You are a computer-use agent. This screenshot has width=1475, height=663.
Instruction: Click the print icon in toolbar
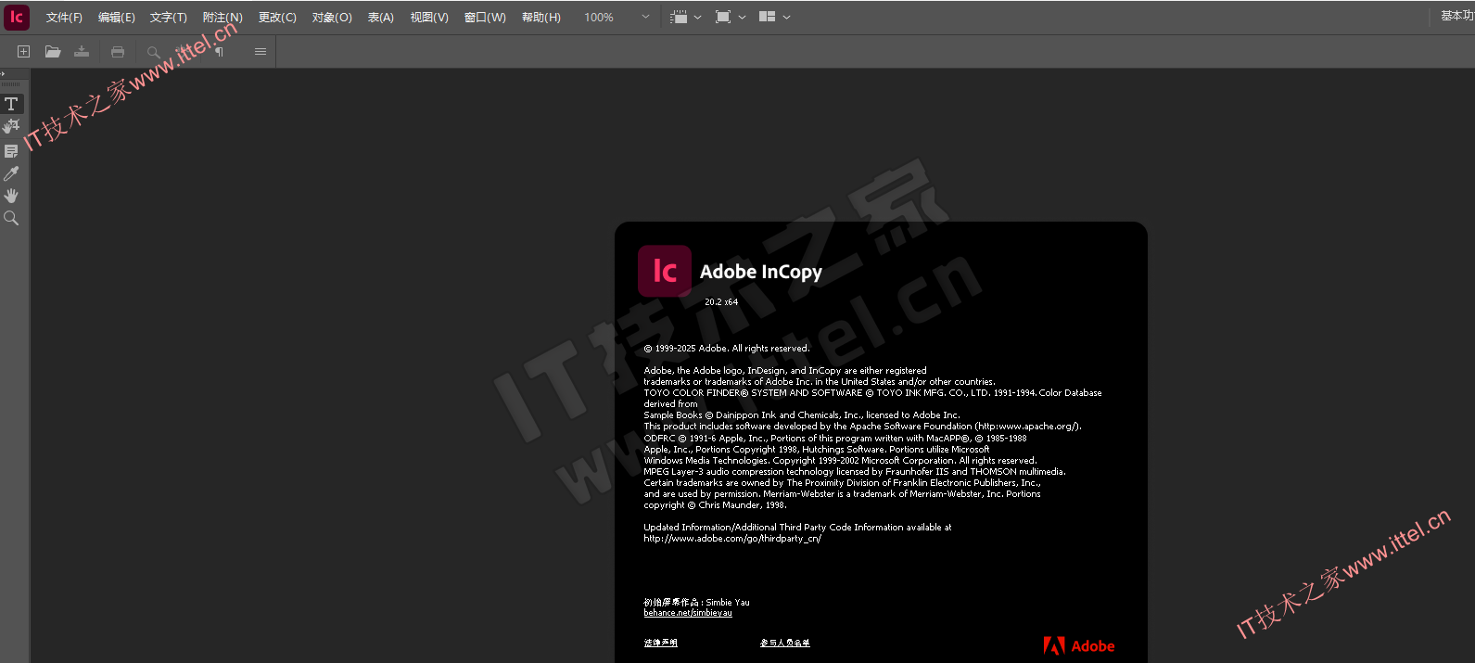pyautogui.click(x=118, y=52)
